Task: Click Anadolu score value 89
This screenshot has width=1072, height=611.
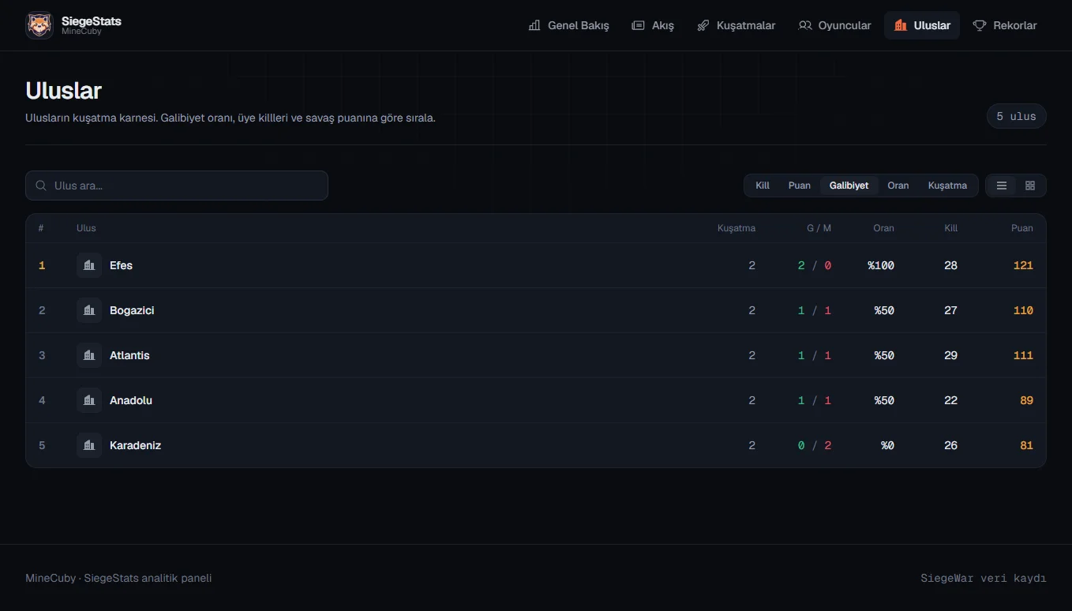Action: click(1026, 400)
